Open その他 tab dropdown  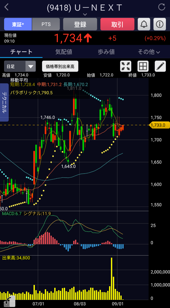149,52
